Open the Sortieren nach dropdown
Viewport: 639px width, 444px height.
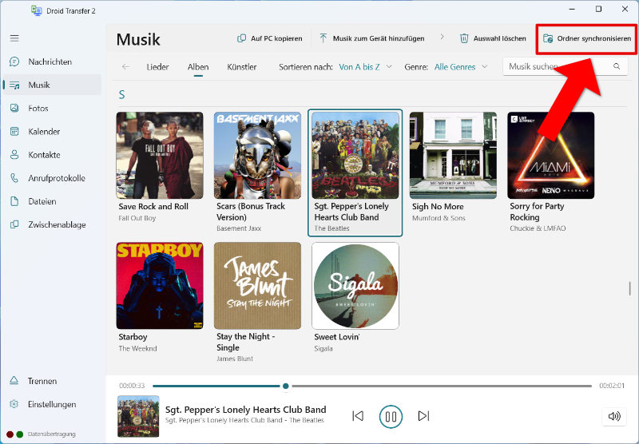[x=365, y=67]
